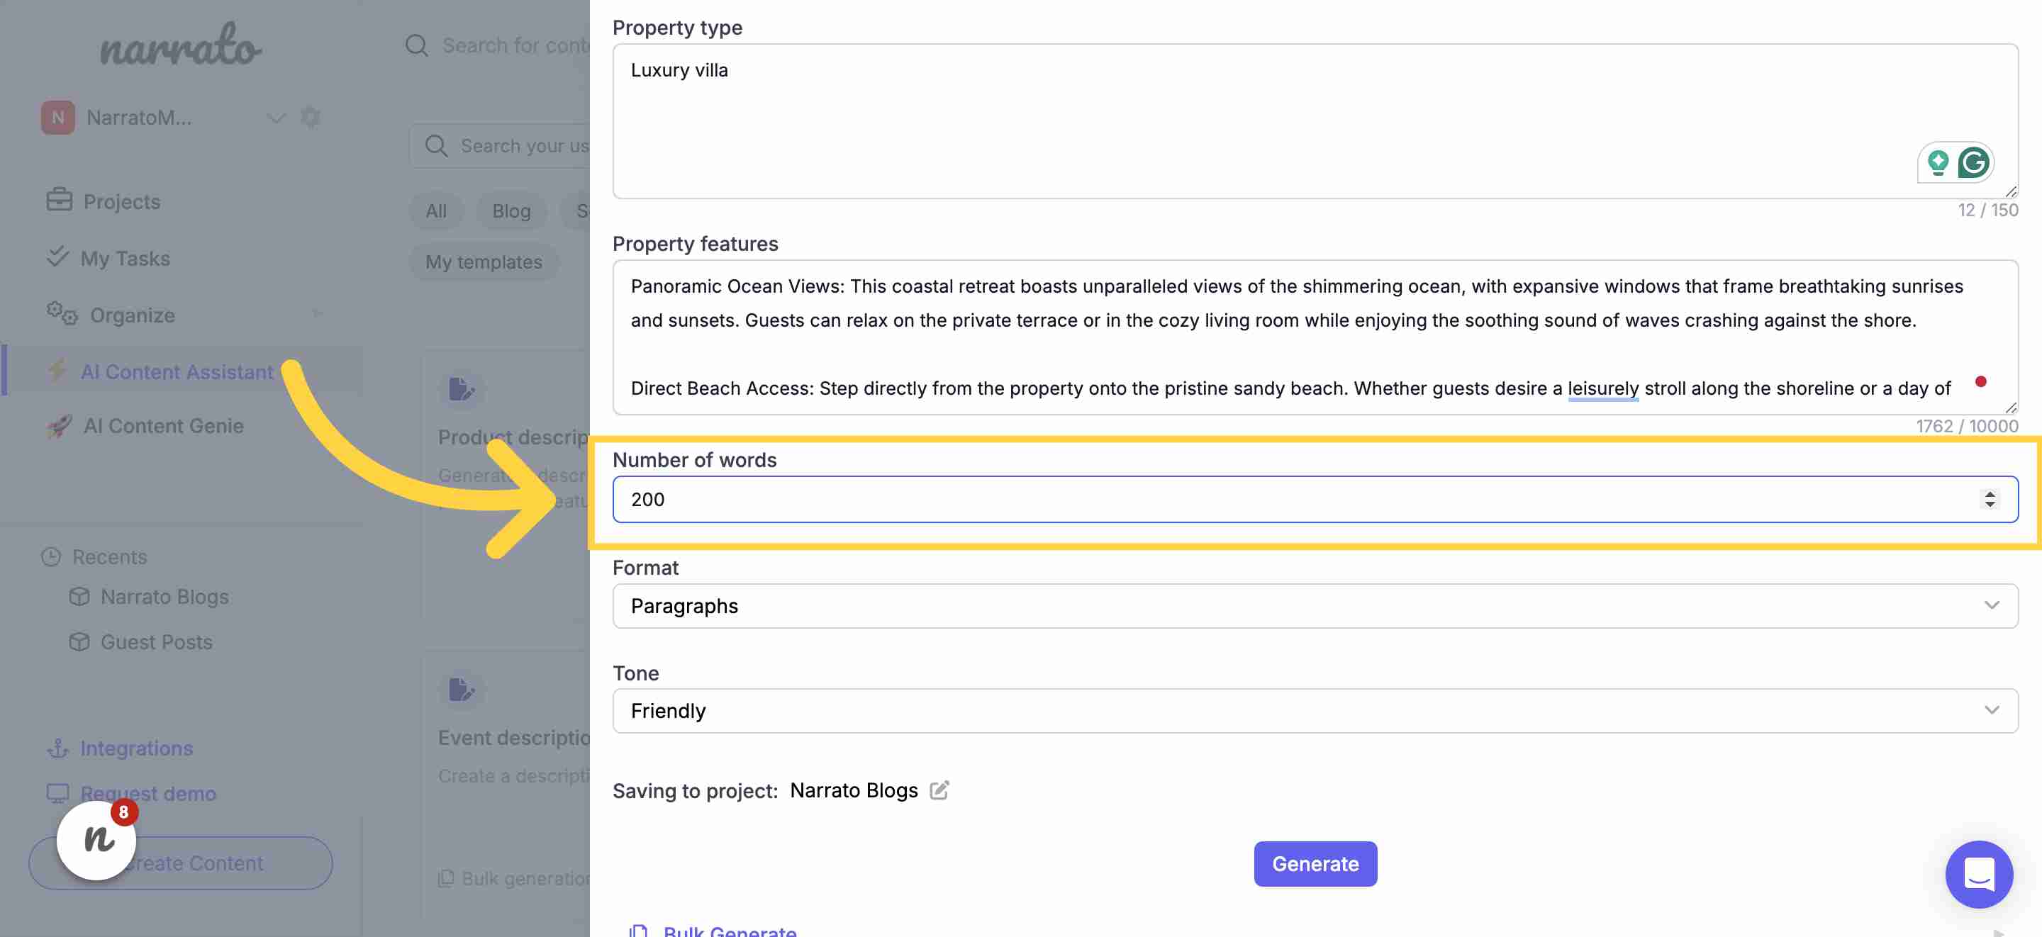Screen dimensions: 2042x937
Task: Click the Request demo monitor icon
Action: (x=58, y=792)
